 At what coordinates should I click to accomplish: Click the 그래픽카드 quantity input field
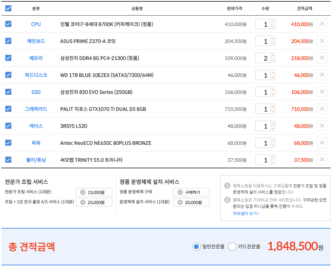click(263, 109)
